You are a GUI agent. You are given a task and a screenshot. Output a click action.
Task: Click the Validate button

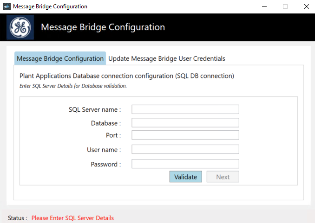coord(186,177)
